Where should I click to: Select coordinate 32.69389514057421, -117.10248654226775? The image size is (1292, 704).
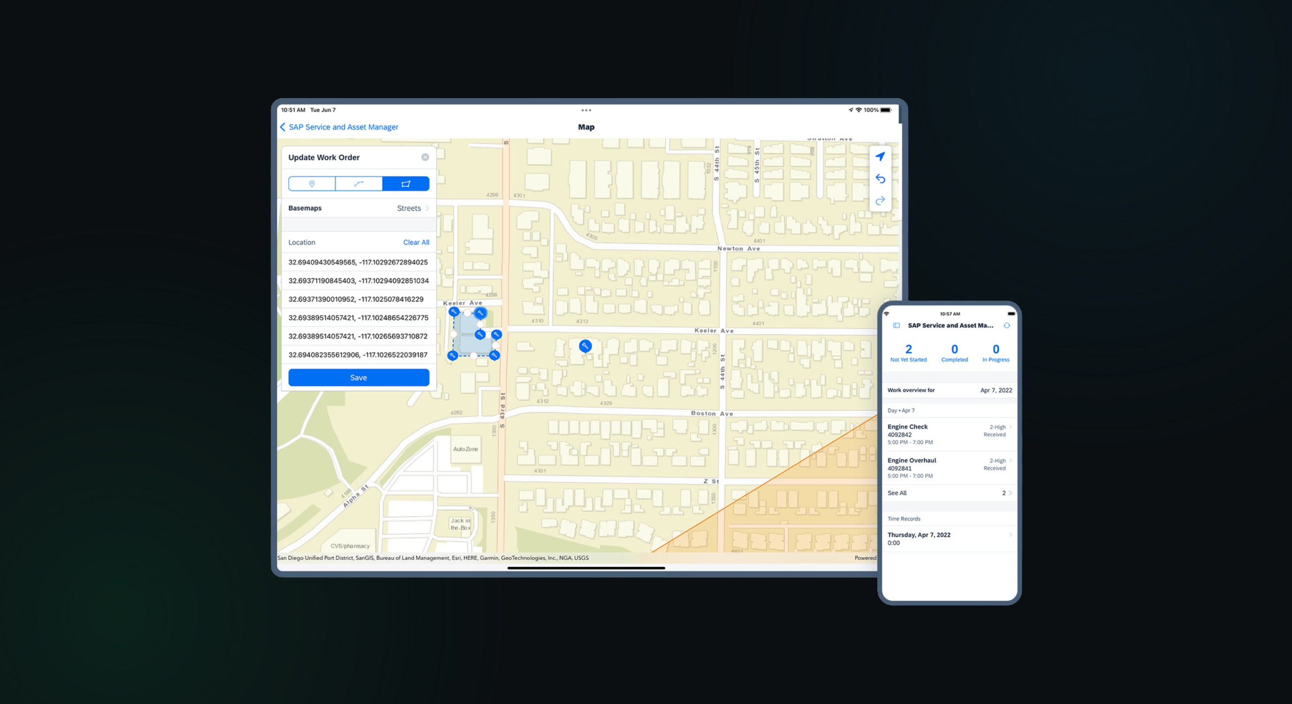pos(359,318)
